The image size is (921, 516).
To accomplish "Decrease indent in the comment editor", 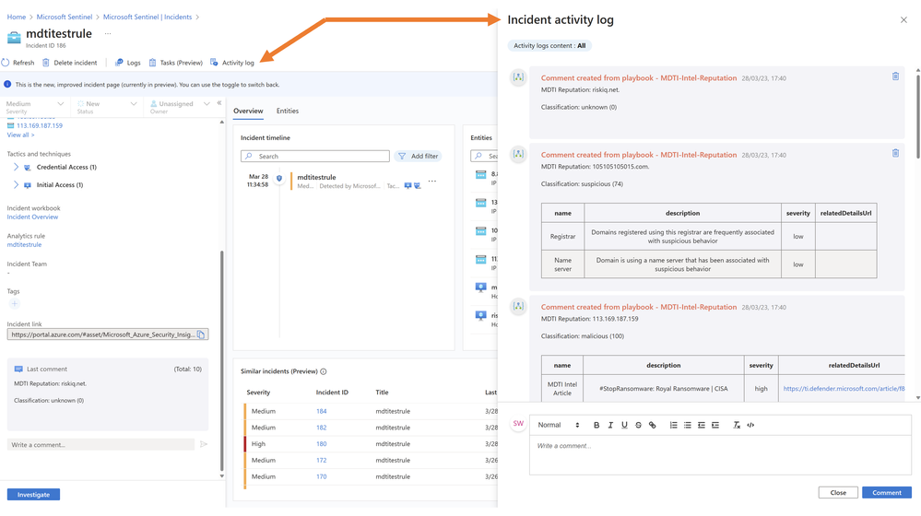I will tap(702, 425).
